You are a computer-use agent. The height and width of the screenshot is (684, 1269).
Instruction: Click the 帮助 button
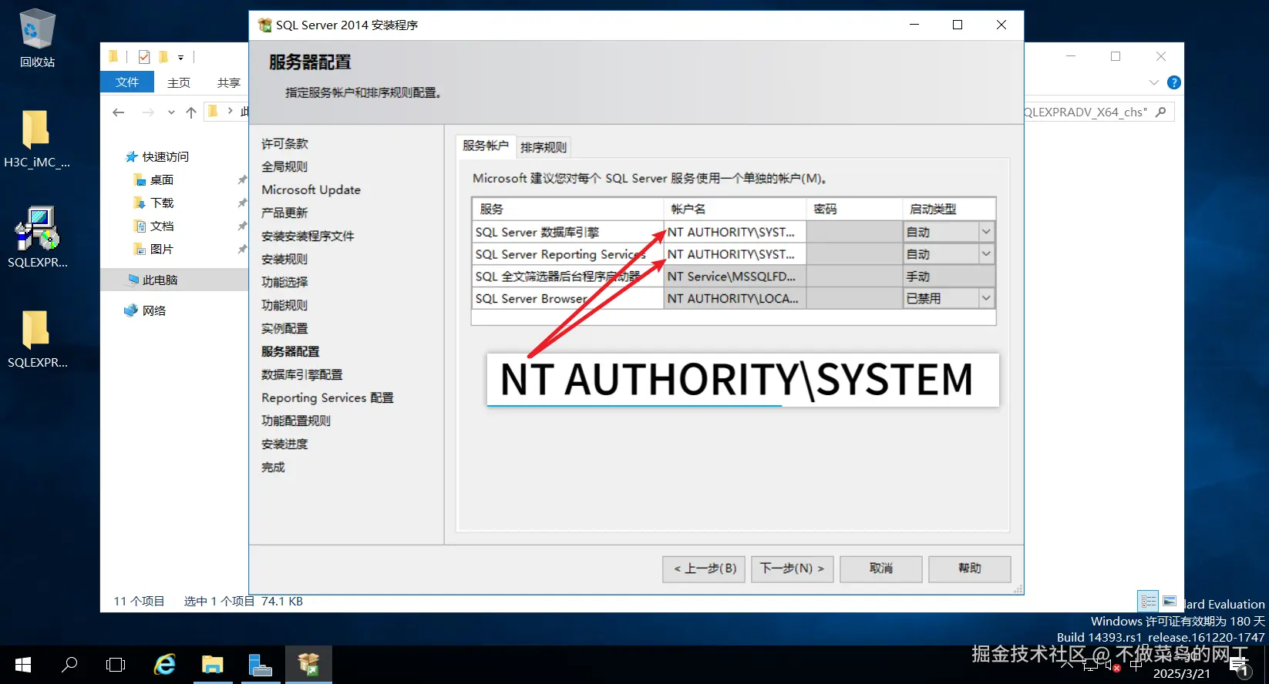click(970, 568)
